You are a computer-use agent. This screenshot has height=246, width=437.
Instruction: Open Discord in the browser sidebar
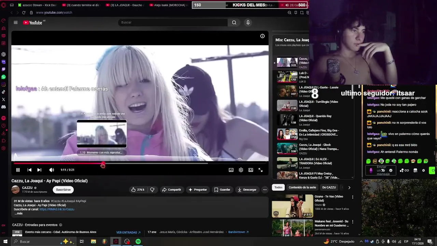(x=3, y=107)
